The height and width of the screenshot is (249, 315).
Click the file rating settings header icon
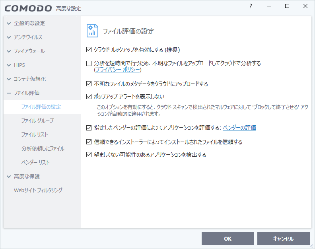[x=92, y=31]
